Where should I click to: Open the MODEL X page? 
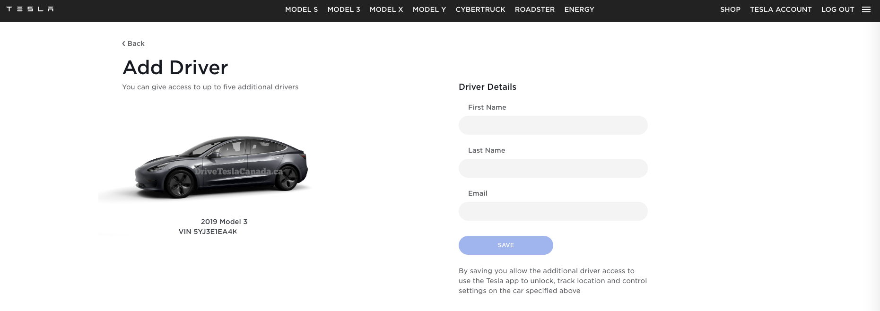tap(386, 9)
